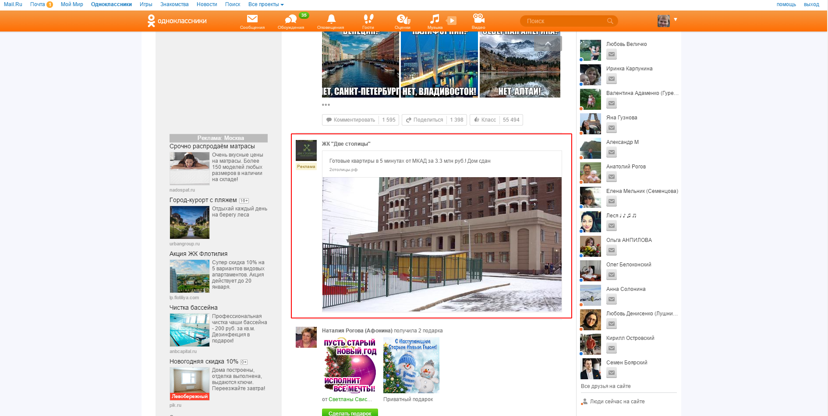Click the search magnifier icon
The image size is (828, 416).
click(610, 21)
